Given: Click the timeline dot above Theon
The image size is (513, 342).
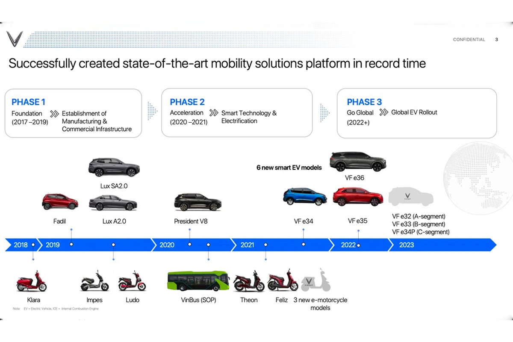Looking at the screenshot, I should [265, 245].
